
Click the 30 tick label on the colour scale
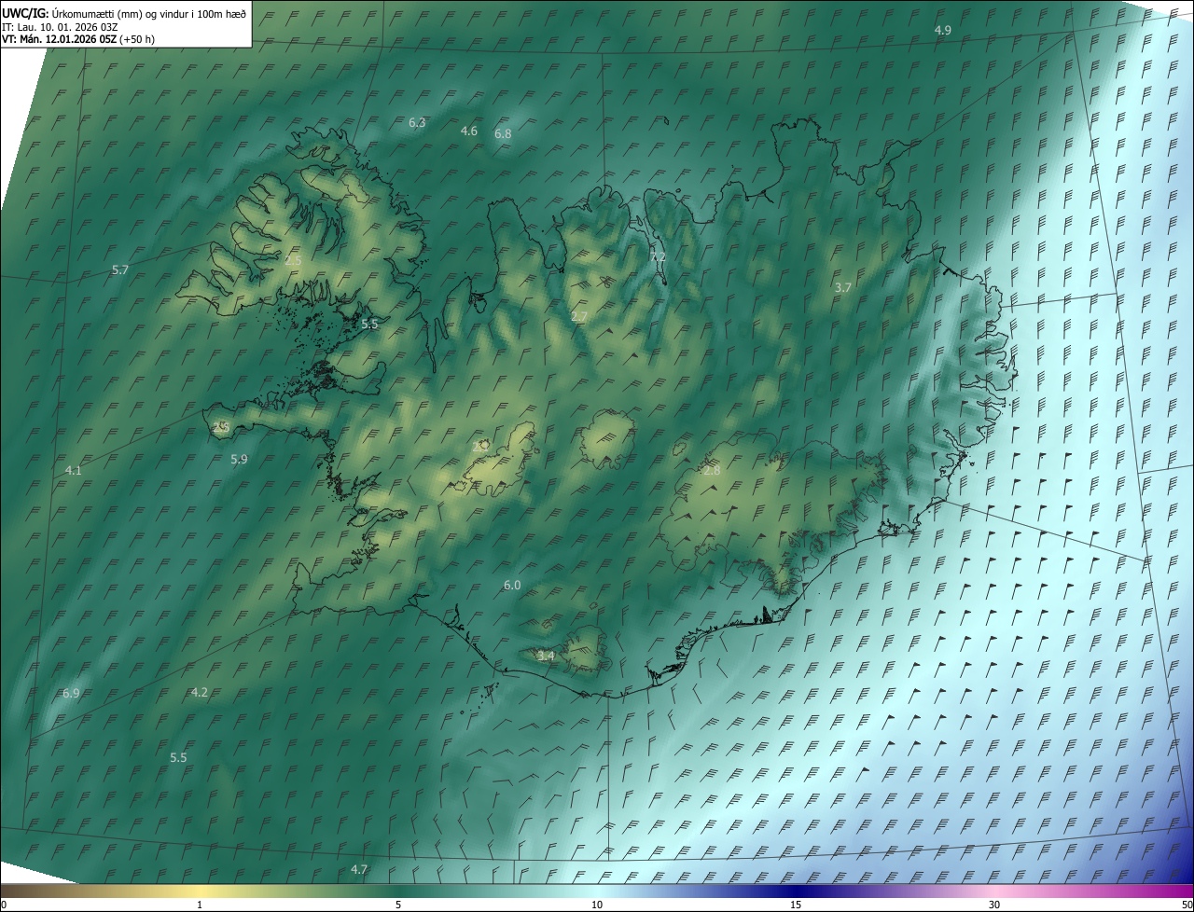click(994, 905)
